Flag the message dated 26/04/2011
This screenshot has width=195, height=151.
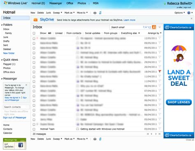pos(160,67)
